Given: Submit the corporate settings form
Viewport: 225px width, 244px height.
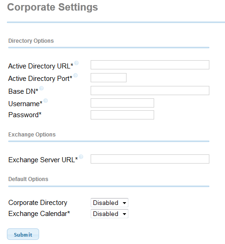Looking at the screenshot, I should [23, 234].
